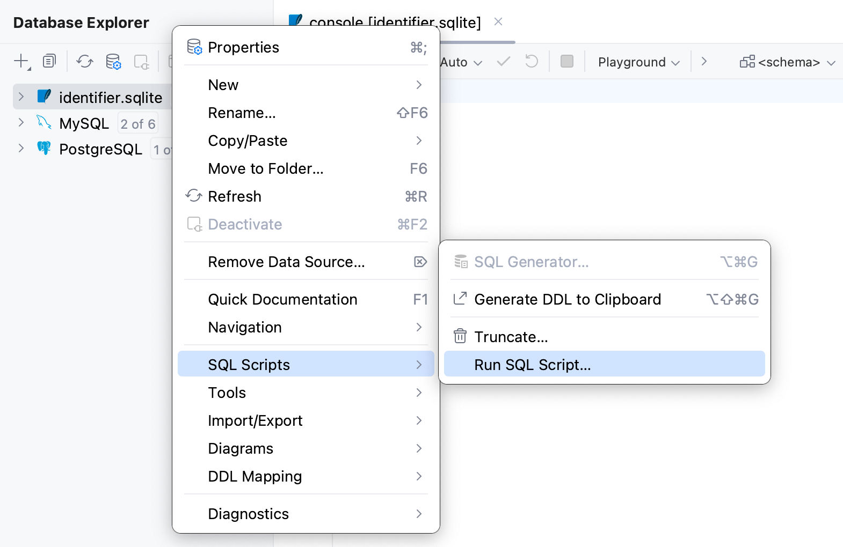Open the Playground mode dropdown

tap(638, 62)
